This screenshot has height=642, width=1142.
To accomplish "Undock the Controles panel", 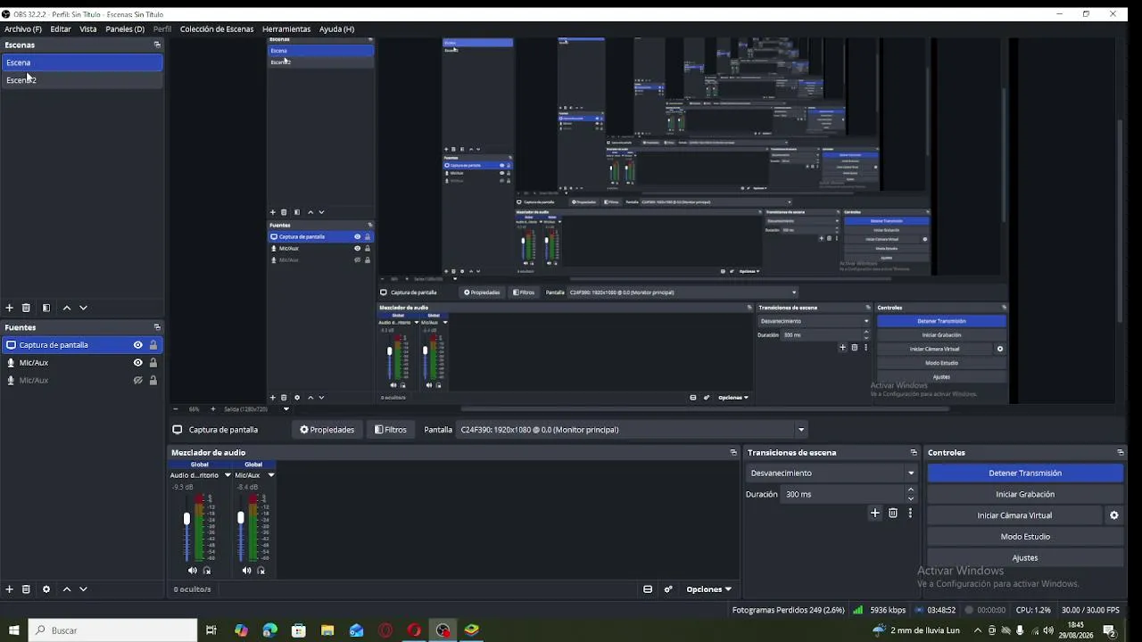I will (x=1121, y=453).
